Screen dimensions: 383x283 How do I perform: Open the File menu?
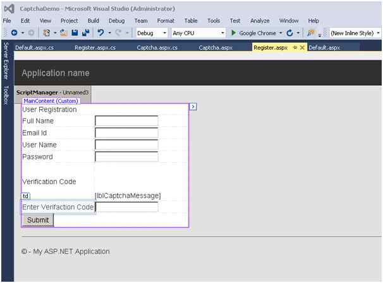[7, 21]
